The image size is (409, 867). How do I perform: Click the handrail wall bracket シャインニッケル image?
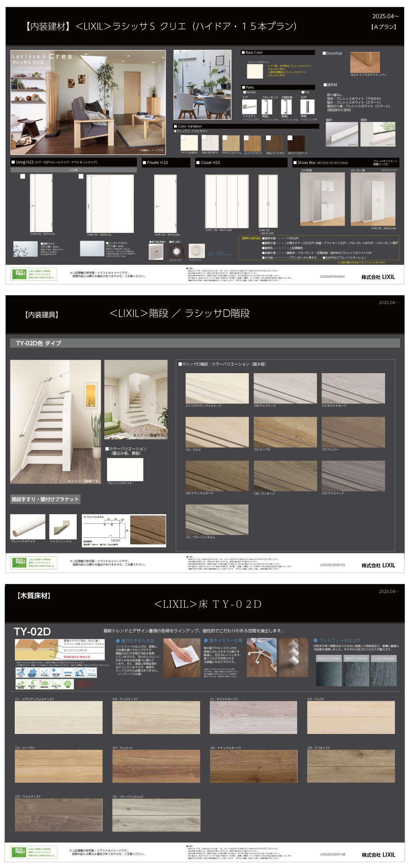coord(63,526)
